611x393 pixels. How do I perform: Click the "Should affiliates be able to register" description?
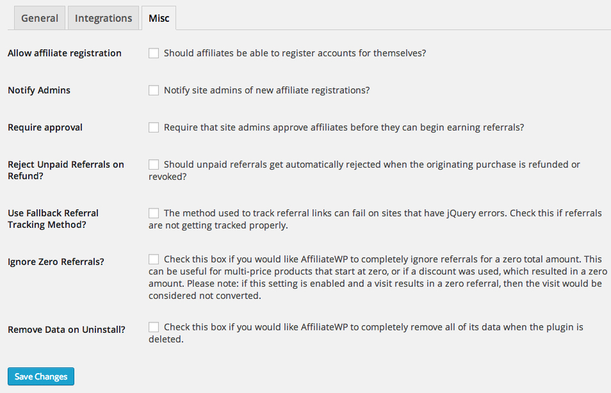coord(295,53)
